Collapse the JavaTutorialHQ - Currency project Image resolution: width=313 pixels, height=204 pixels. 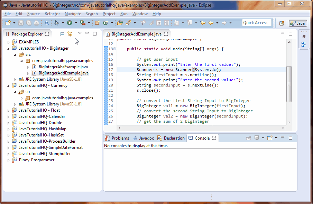pyautogui.click(x=8, y=86)
